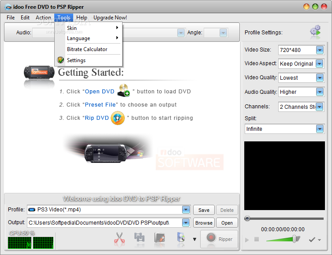The height and width of the screenshot is (255, 332).
Task: Click the Delete profile button
Action: coord(227,210)
